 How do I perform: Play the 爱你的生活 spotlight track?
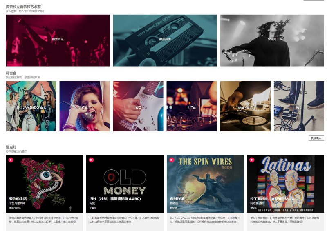11,160
